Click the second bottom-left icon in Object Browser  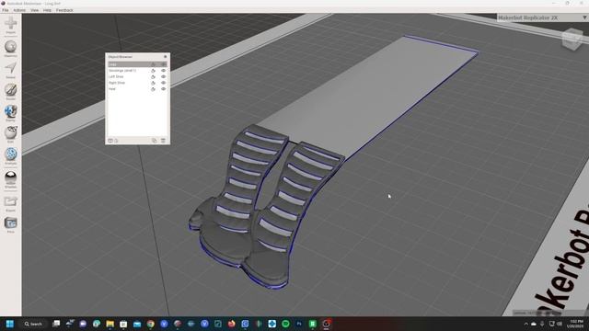(117, 141)
